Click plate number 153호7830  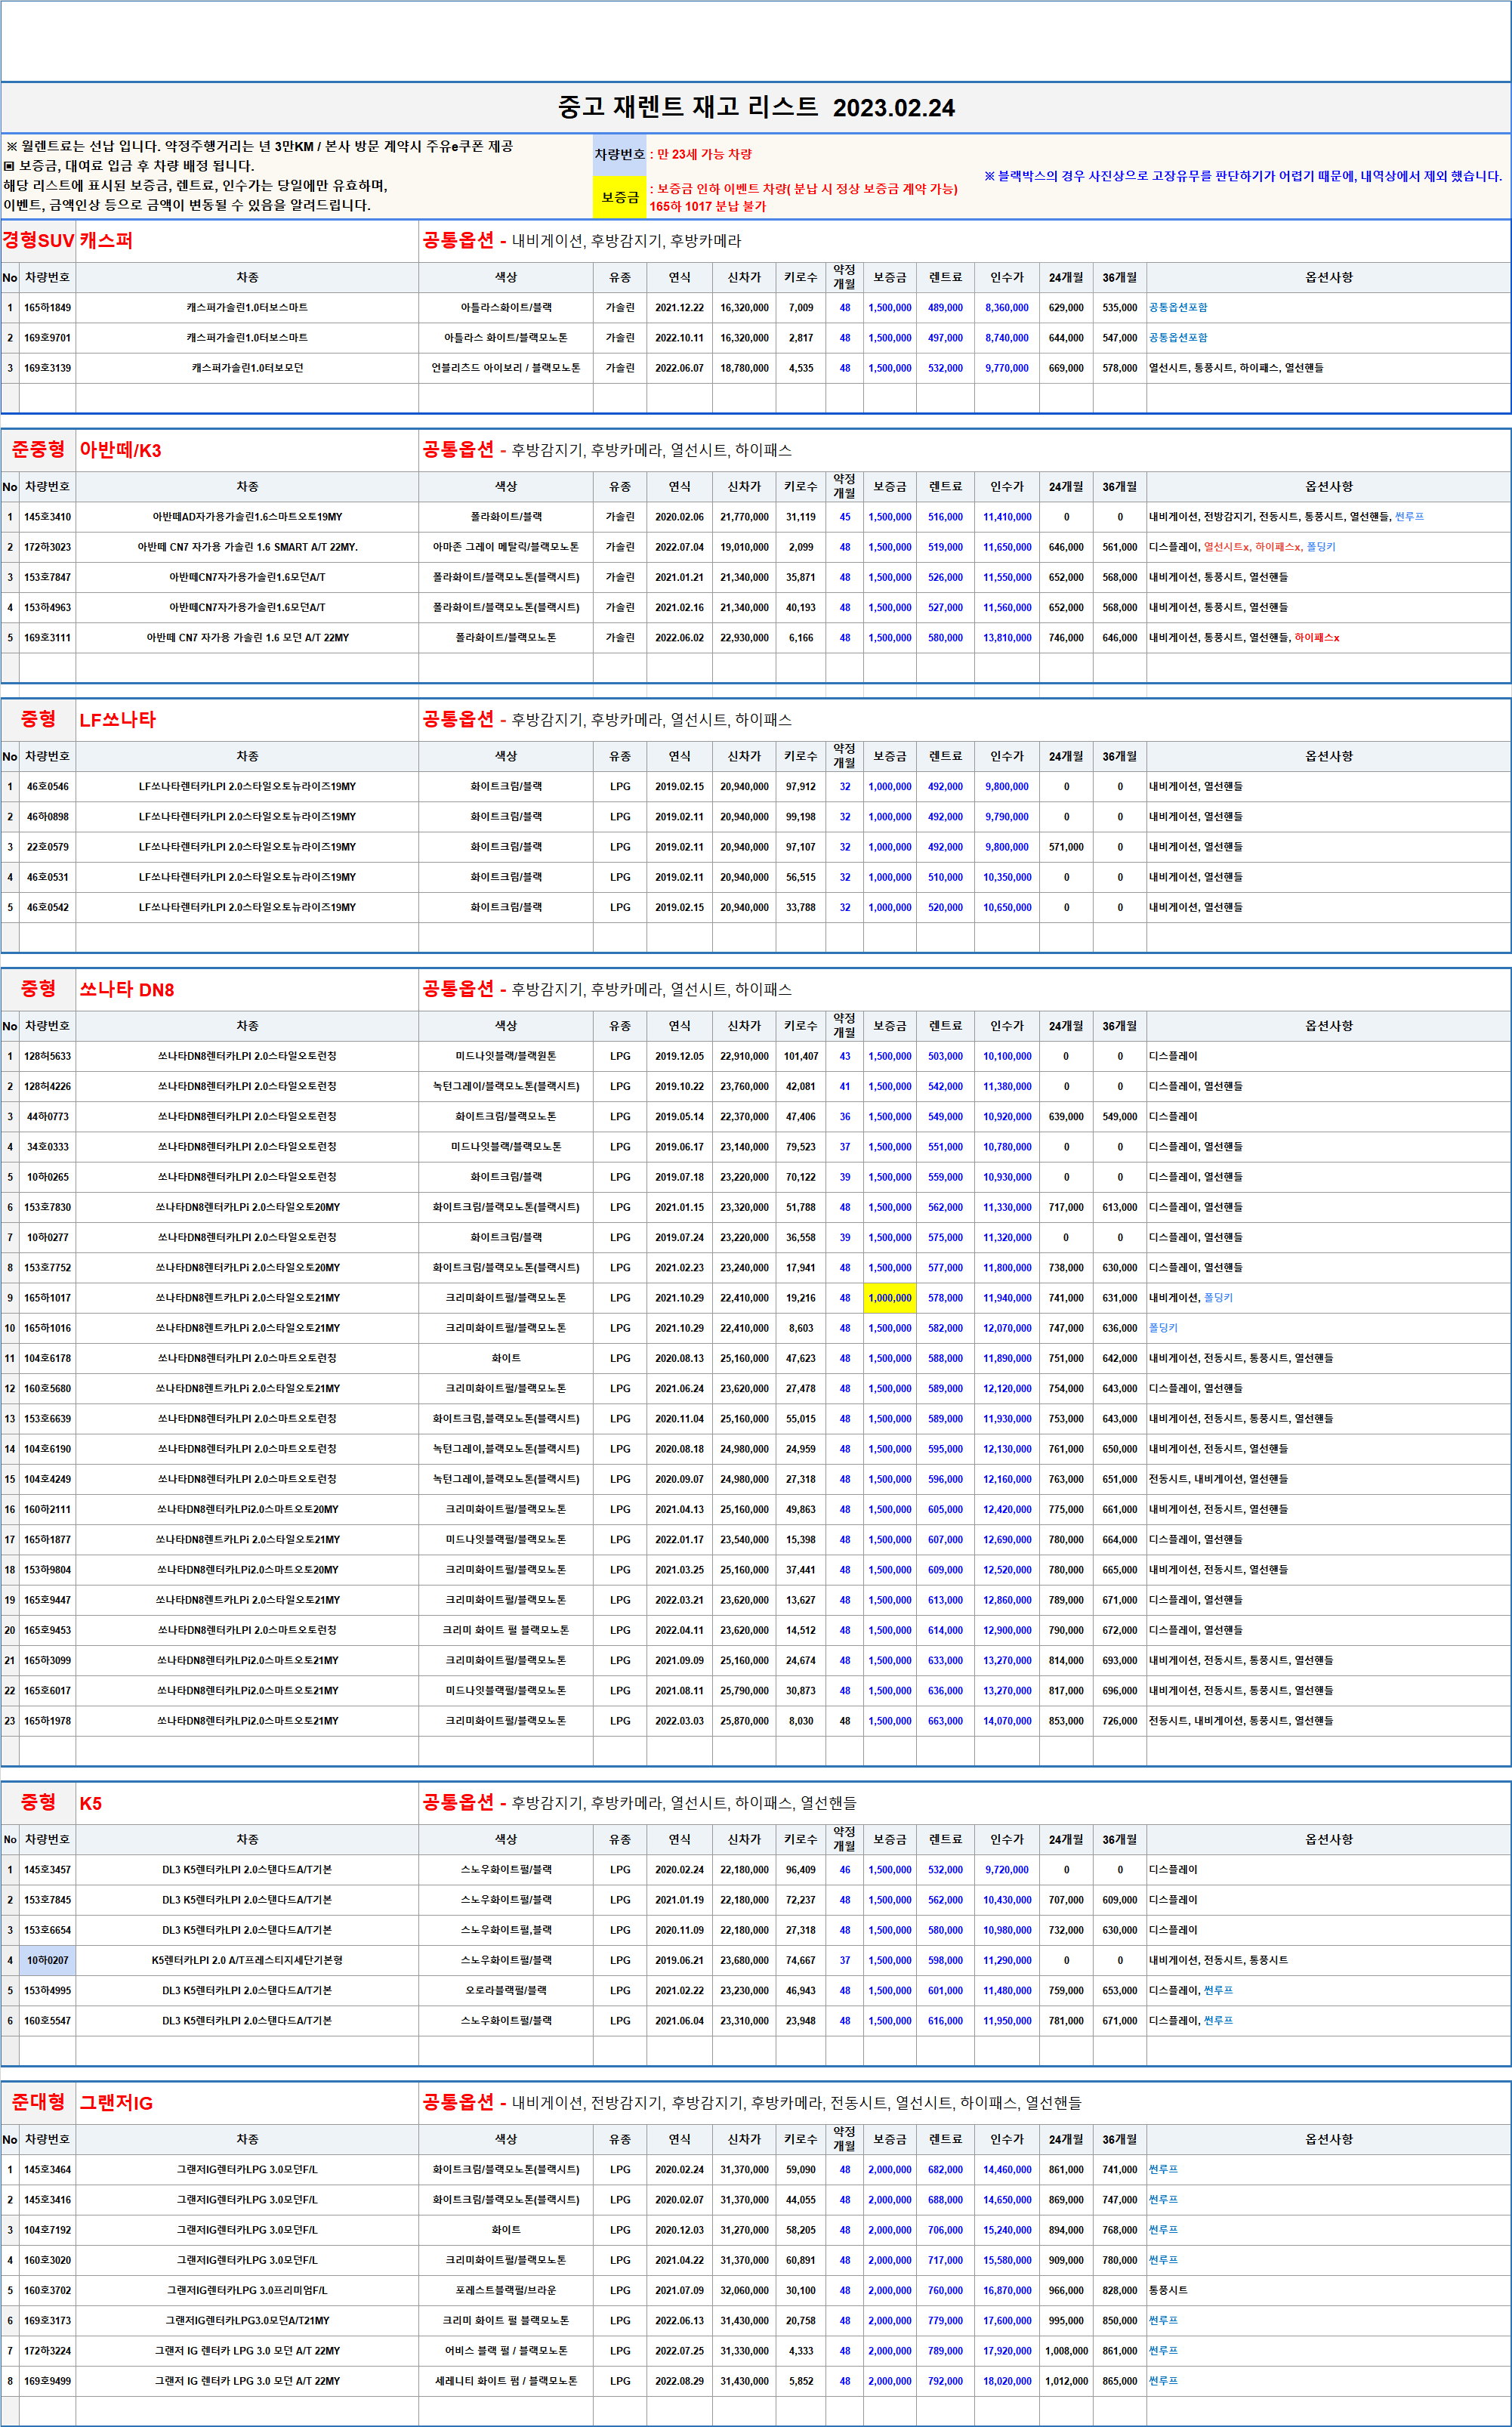pyautogui.click(x=48, y=1207)
